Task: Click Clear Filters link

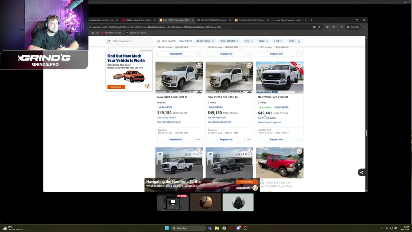Action: [x=185, y=41]
